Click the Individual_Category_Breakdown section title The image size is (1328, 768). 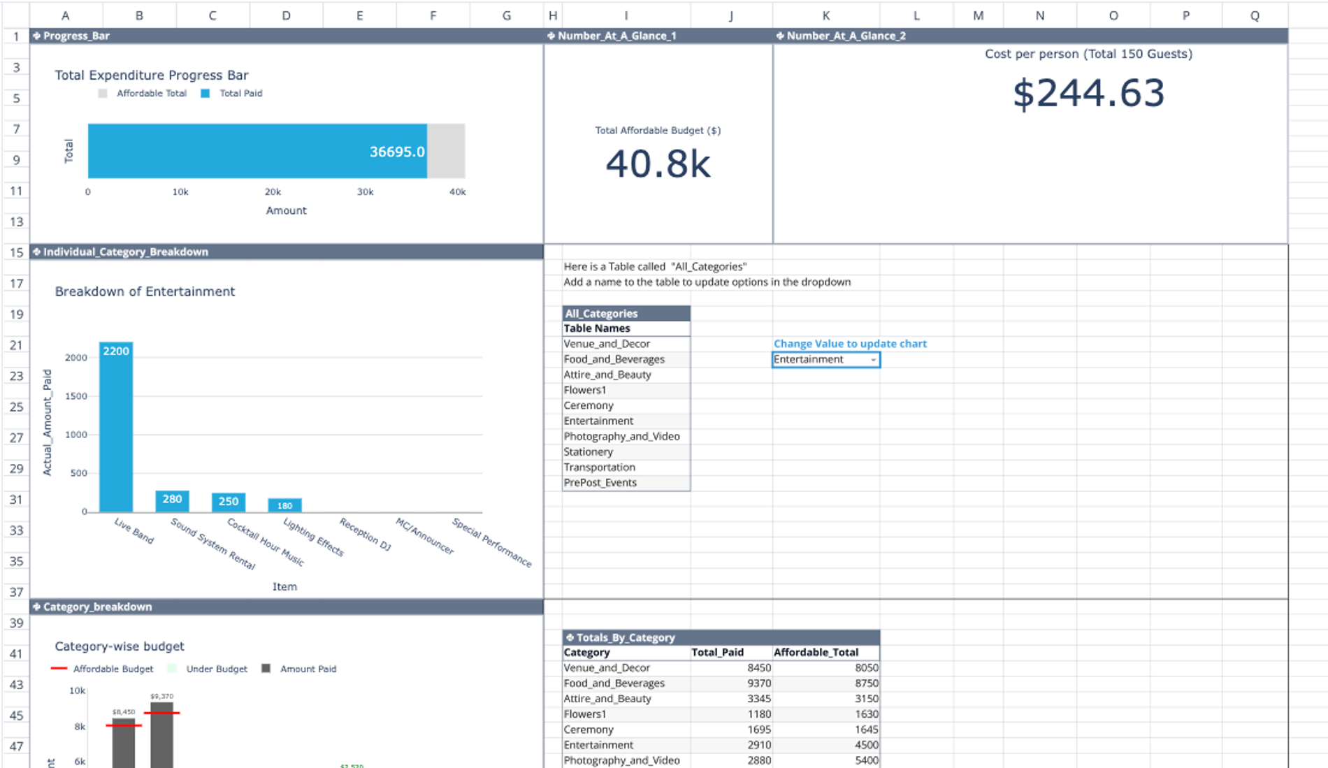point(126,252)
